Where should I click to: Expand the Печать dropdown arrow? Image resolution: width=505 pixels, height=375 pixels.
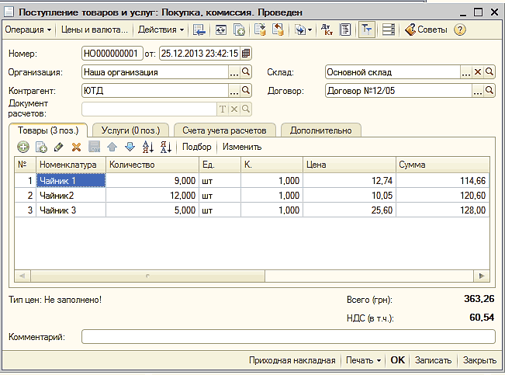[x=379, y=360]
